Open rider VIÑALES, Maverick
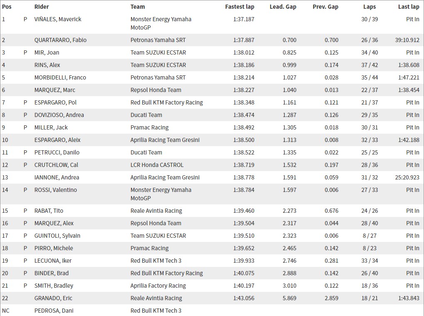The width and height of the screenshot is (424, 316). pyautogui.click(x=58, y=19)
